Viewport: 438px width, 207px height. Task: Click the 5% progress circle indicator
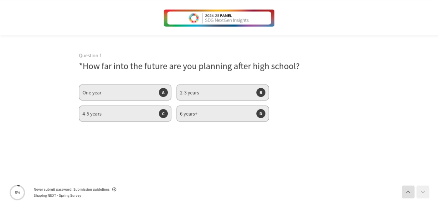point(17,193)
